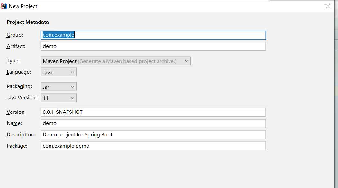Click the Version field with 0.0.1-SNAPSHOT
Image resolution: width=338 pixels, height=188 pixels.
click(x=153, y=112)
